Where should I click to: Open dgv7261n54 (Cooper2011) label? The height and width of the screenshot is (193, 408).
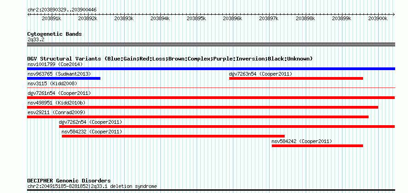[x=59, y=93]
